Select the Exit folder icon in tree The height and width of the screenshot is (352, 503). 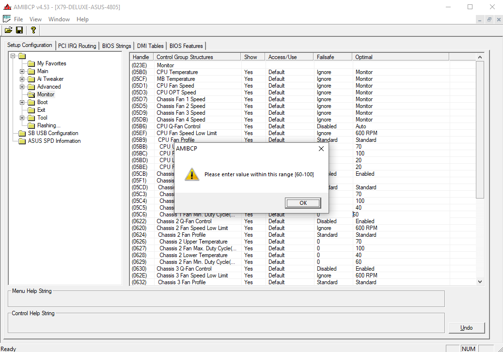[x=31, y=110]
